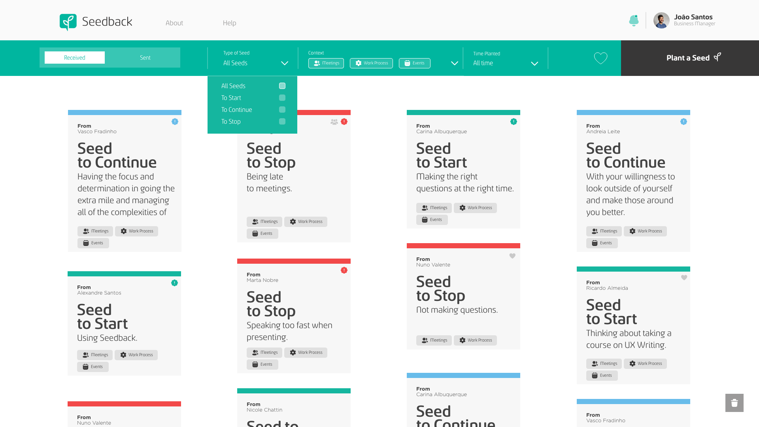Expand the Context filter chevron
759x427 pixels.
click(x=455, y=63)
